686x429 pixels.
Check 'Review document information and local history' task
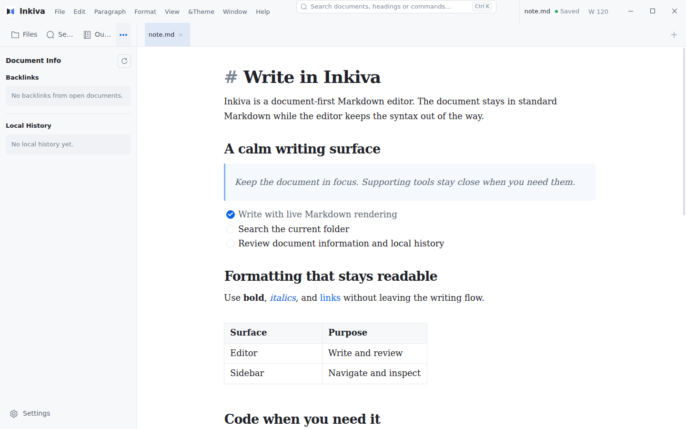coord(231,244)
